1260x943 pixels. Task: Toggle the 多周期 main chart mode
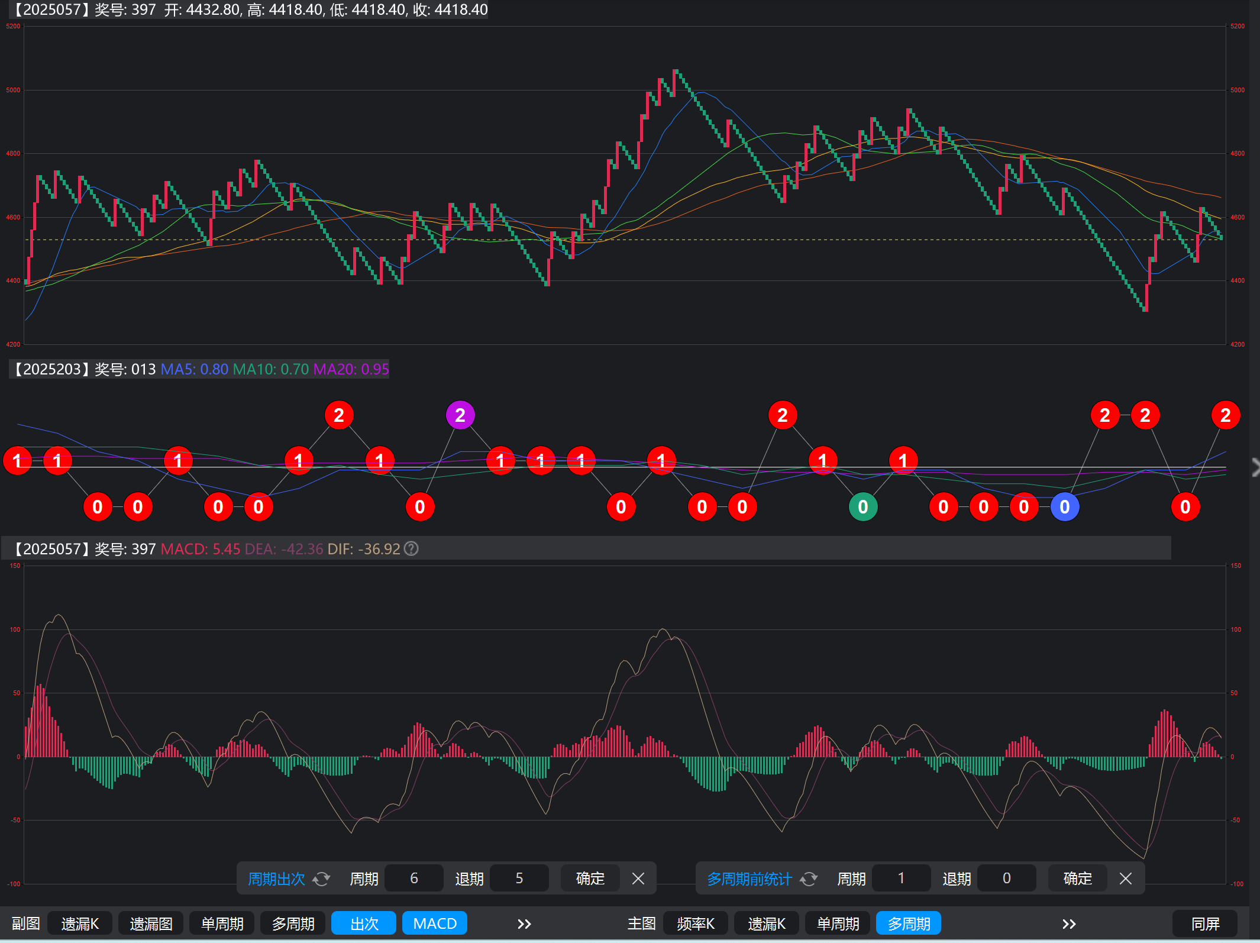tap(909, 923)
